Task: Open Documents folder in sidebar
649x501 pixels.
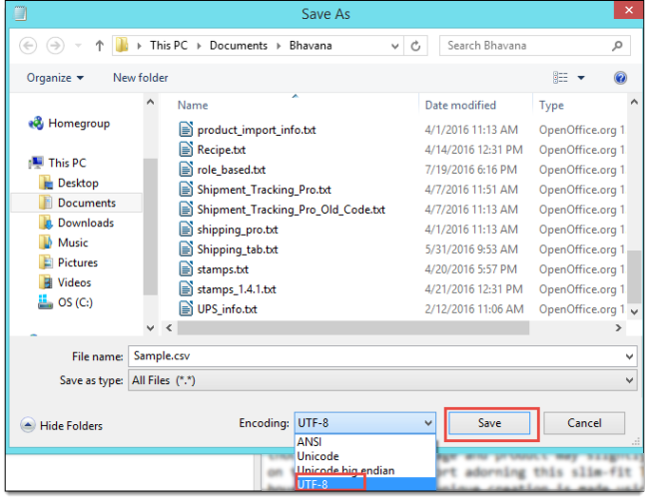Action: pos(77,203)
